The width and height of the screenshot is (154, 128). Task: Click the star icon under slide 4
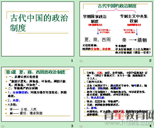click(81, 126)
